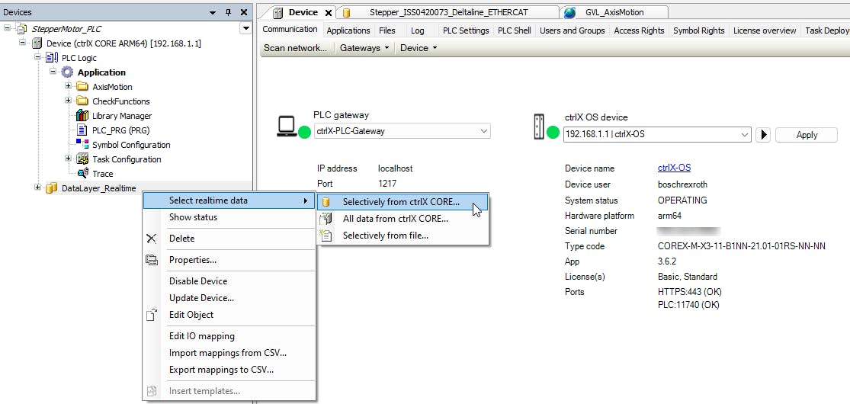Viewport: 850px width, 404px height.
Task: Collapse the Device ctrlX CORE tree node
Action: (23, 43)
